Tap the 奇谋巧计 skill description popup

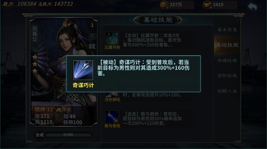click(133, 74)
